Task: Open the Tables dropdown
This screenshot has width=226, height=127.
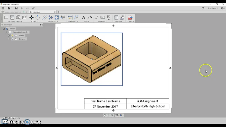Action: tap(118, 21)
